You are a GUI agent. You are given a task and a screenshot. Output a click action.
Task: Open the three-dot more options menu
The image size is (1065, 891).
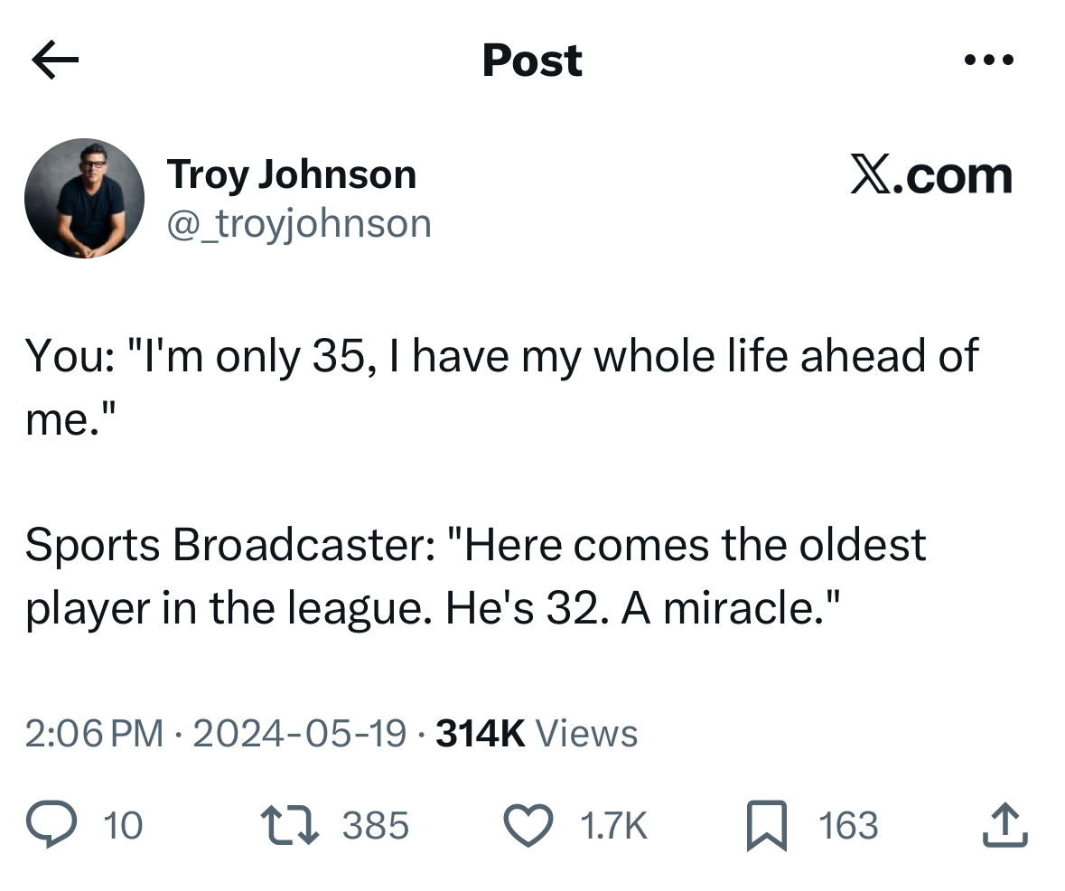[988, 61]
